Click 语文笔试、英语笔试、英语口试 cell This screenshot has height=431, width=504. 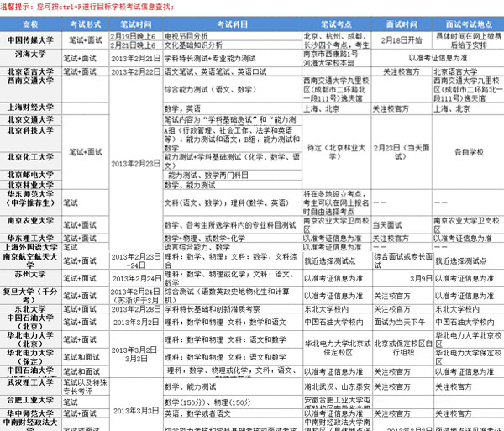coord(233,71)
